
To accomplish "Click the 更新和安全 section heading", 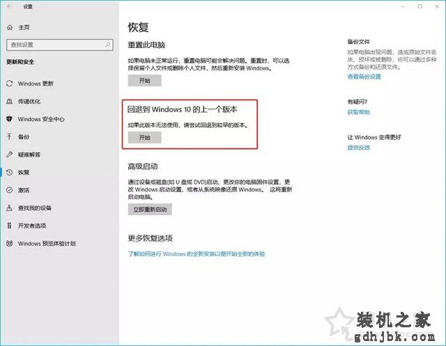I will [x=20, y=62].
